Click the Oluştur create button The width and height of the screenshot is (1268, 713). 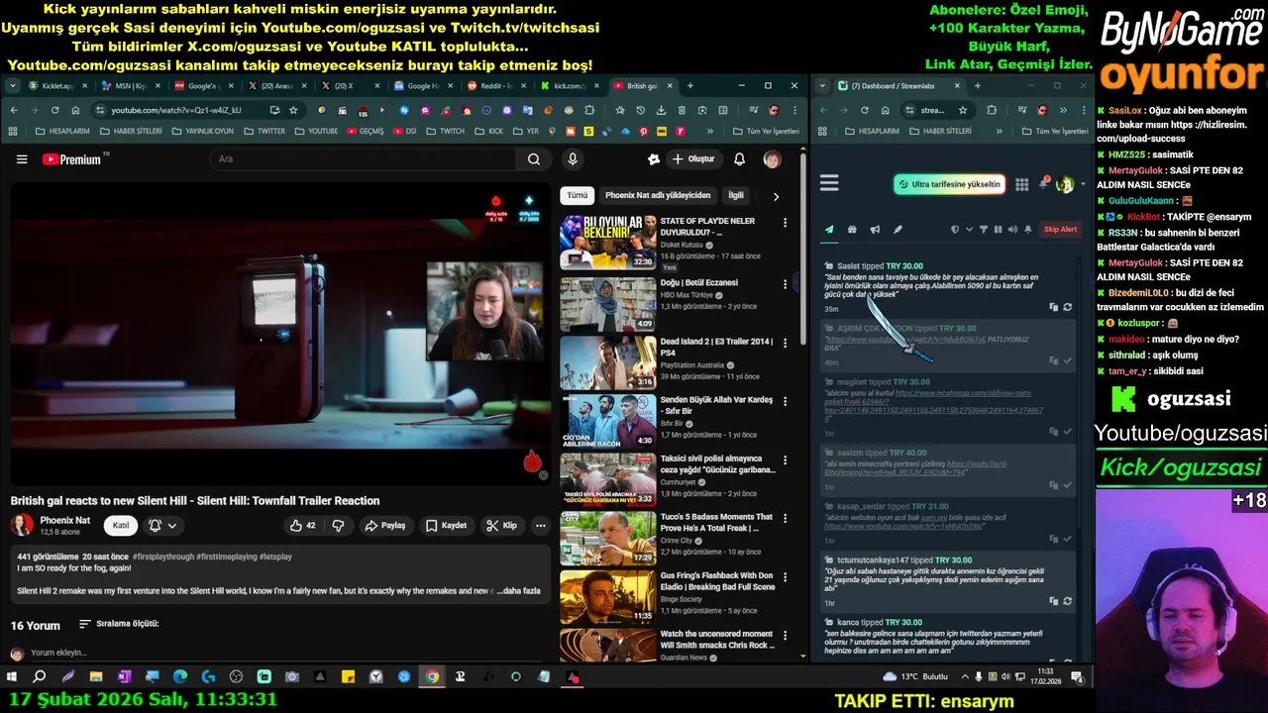[692, 159]
